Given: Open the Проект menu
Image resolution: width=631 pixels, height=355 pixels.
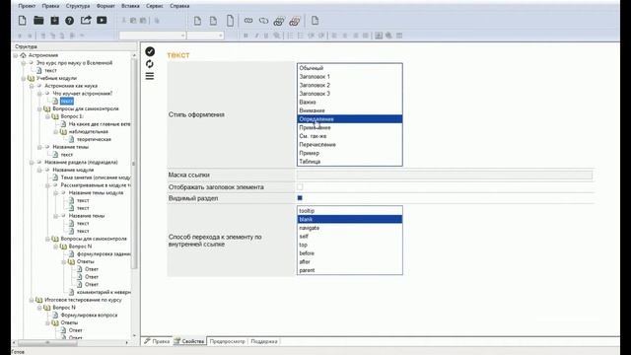Looking at the screenshot, I should 27,6.
